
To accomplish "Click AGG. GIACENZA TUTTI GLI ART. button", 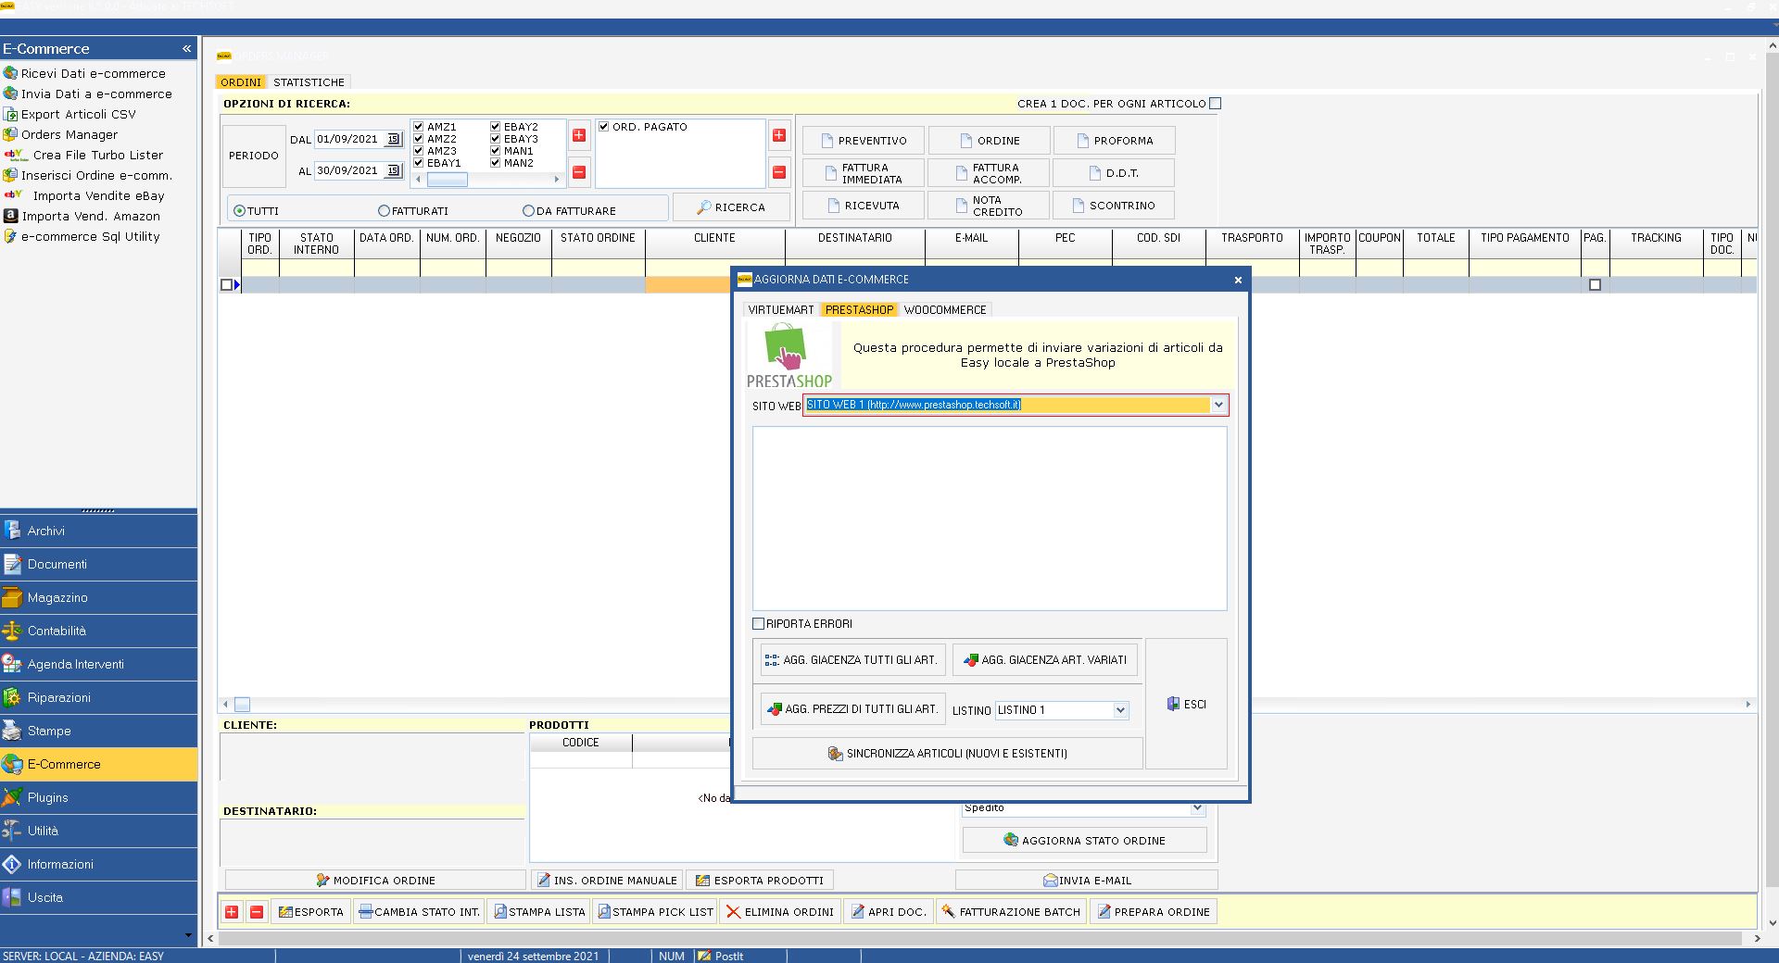I will coord(852,660).
